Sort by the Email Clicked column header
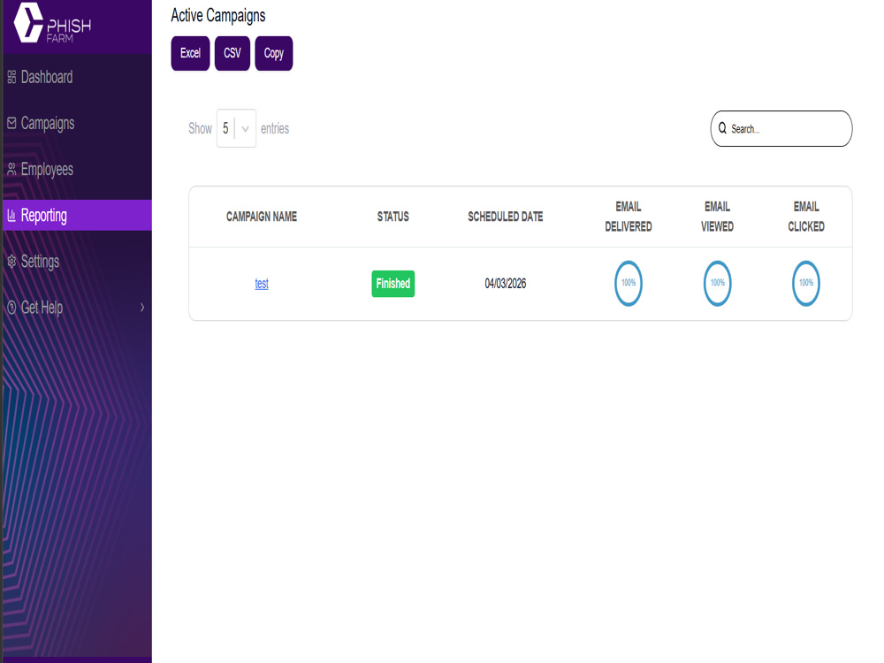This screenshot has height=663, width=884. 806,217
